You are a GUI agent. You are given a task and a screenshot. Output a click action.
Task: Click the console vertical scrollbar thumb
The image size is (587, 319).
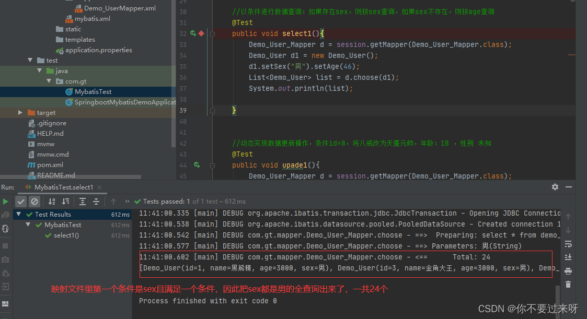tap(558, 302)
